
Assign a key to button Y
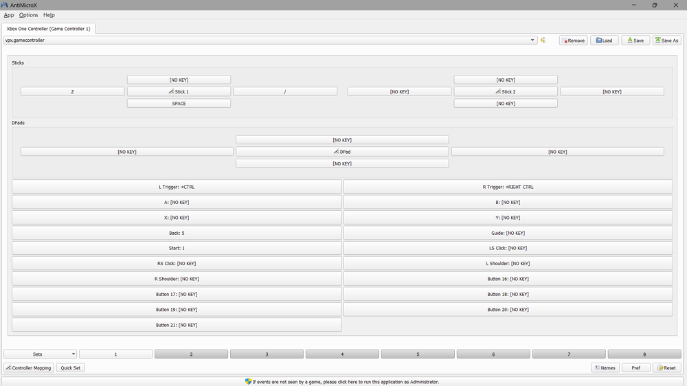(x=508, y=217)
